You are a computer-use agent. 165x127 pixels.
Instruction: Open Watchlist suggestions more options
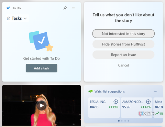(x=155, y=91)
